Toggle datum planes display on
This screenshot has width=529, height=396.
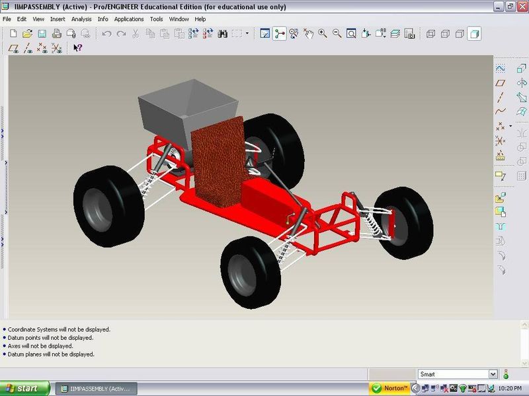click(13, 48)
